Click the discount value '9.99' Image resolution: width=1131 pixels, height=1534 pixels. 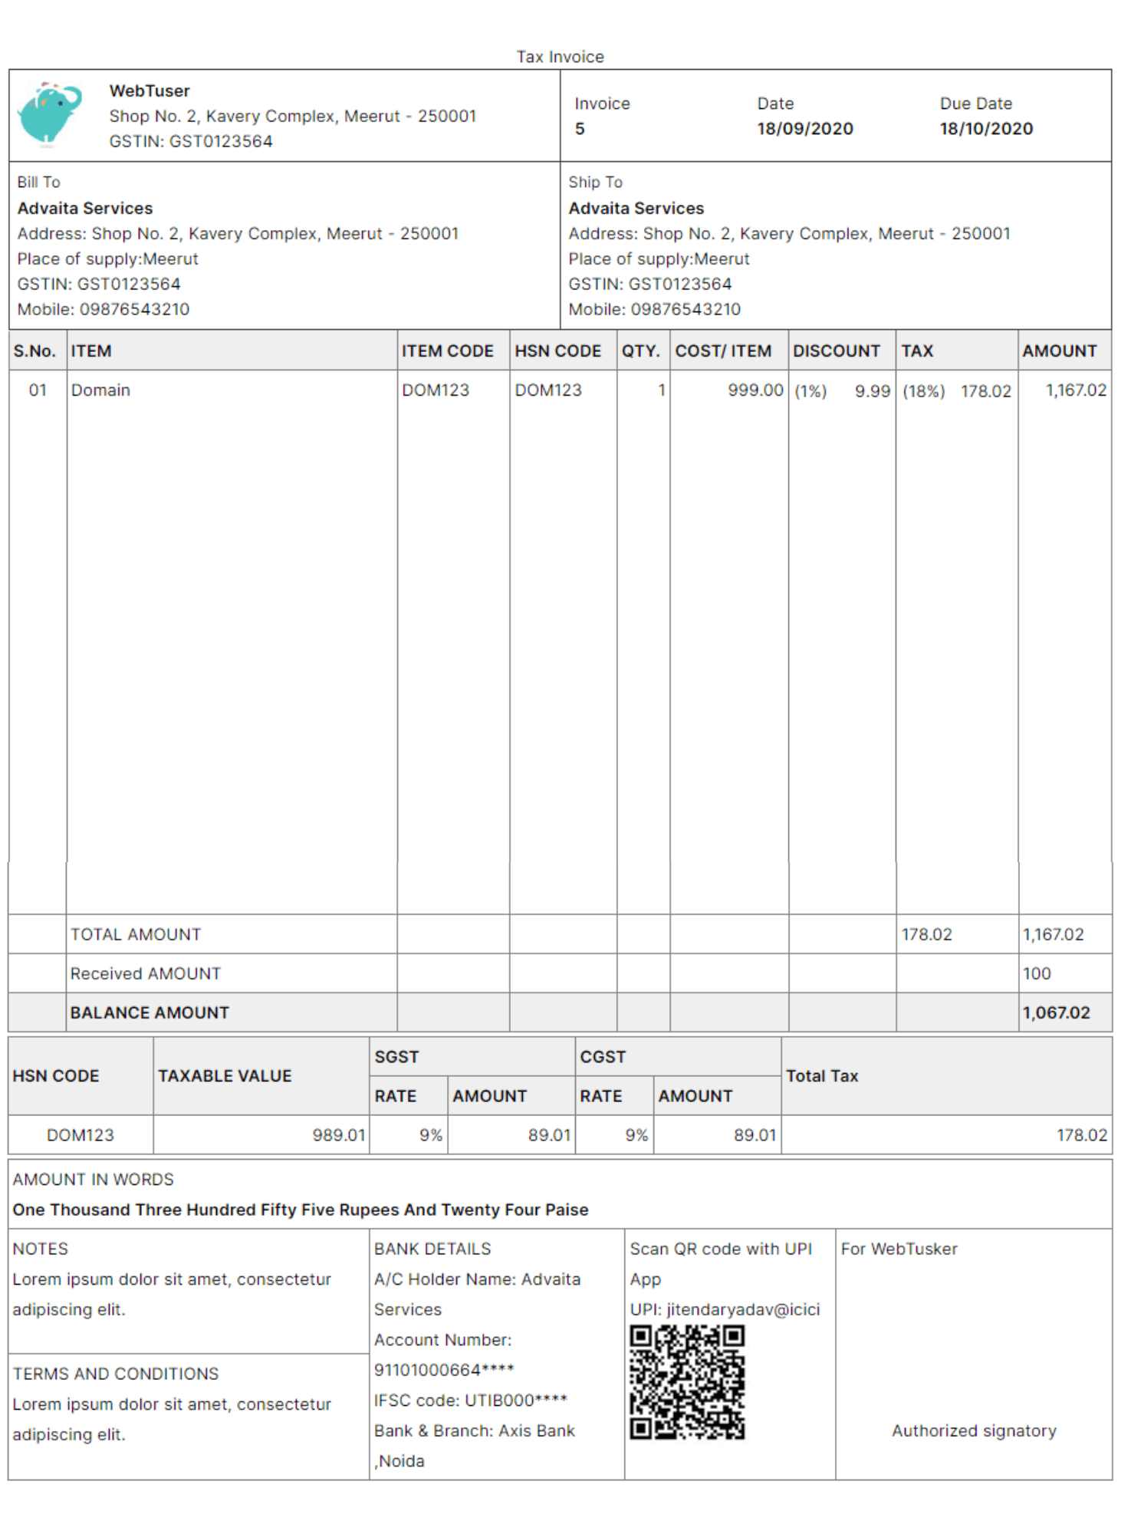tap(873, 391)
